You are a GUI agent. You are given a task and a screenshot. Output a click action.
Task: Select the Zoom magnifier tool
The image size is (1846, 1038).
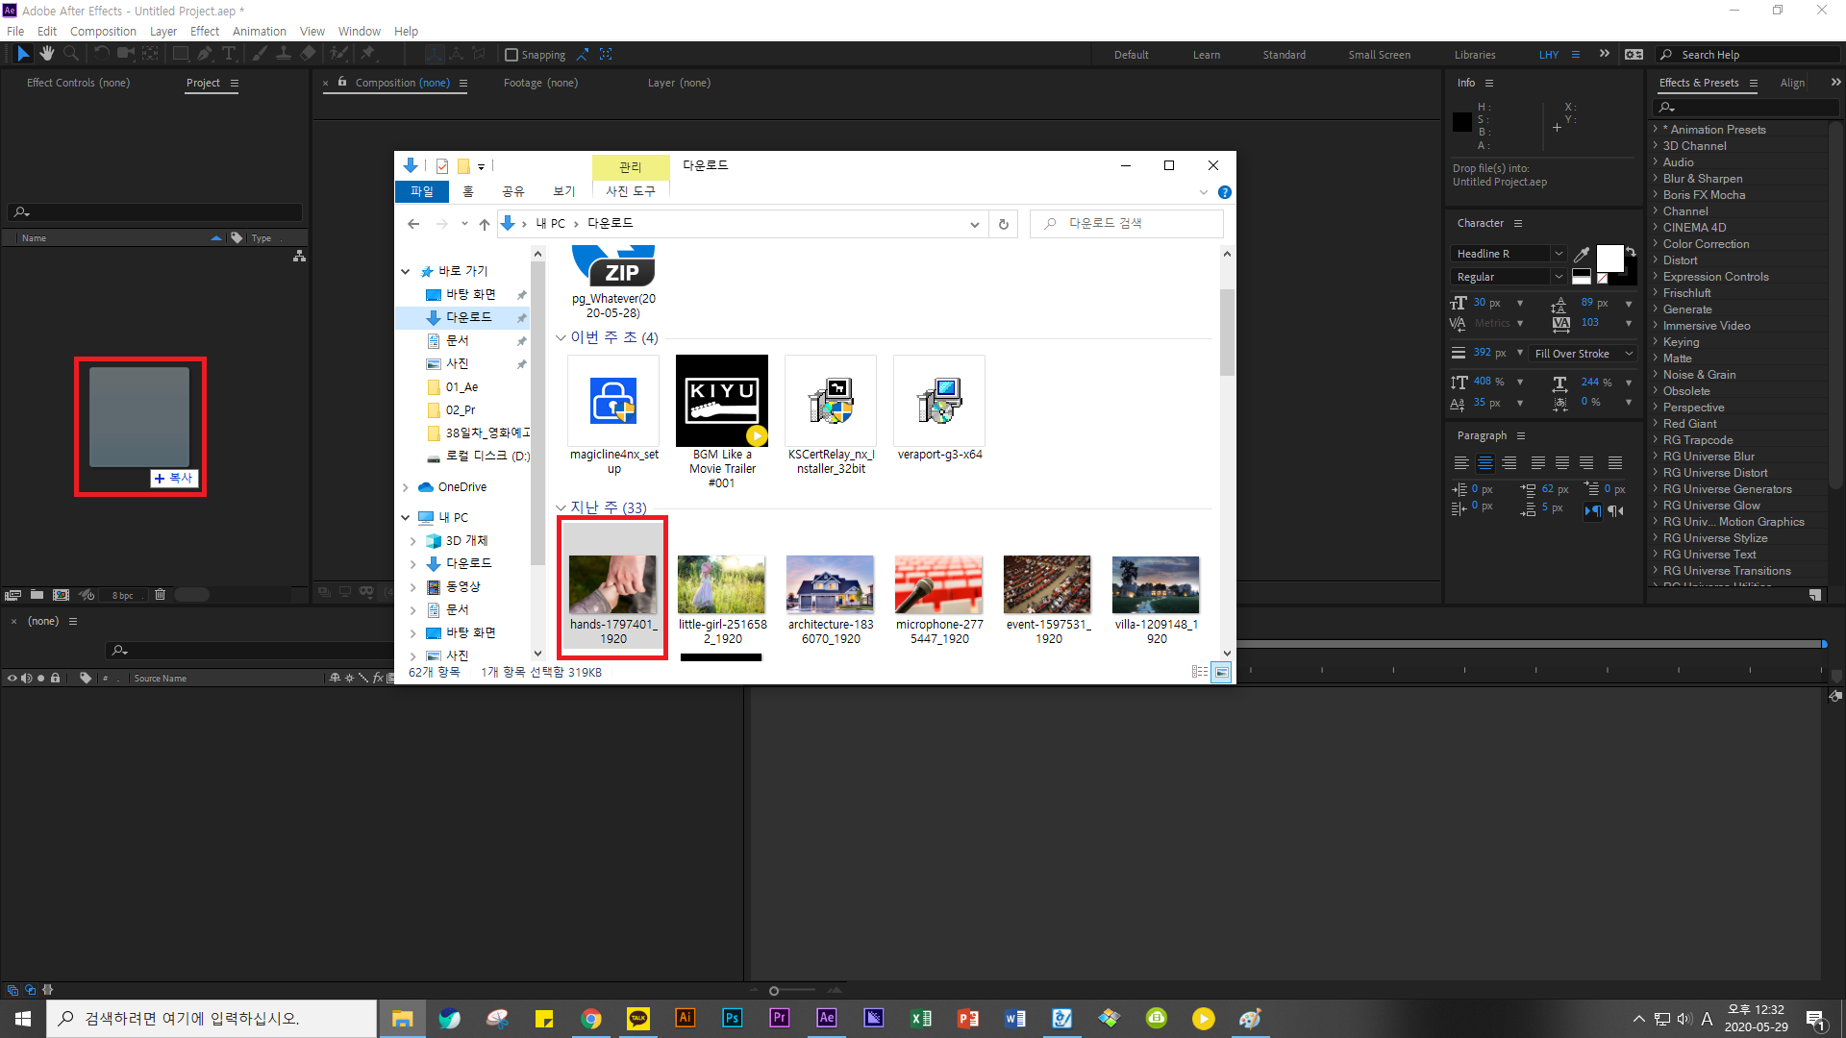70,54
